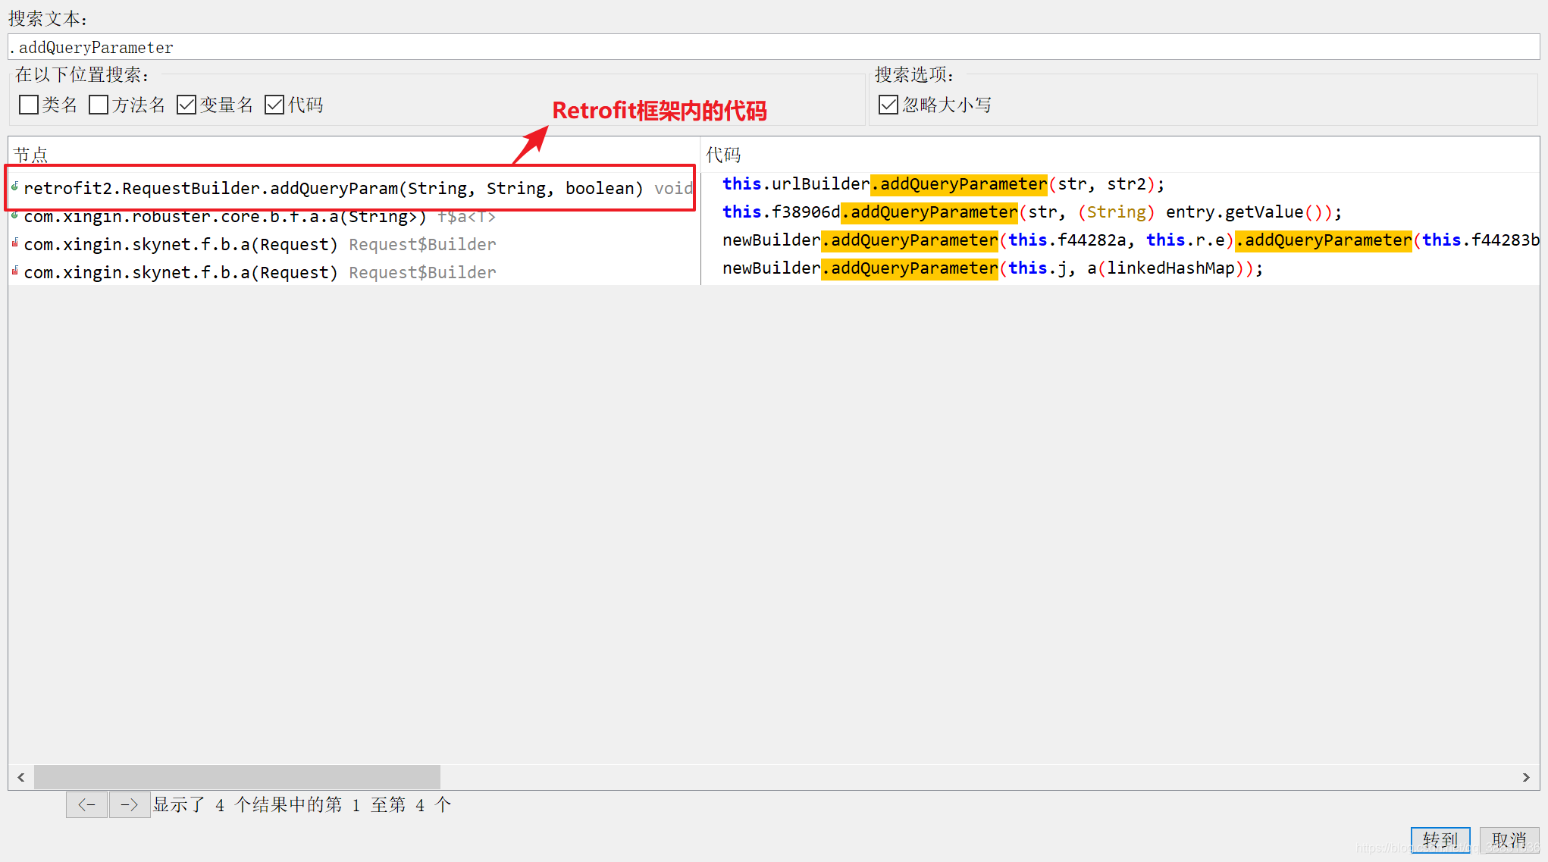Click the next results arrow button
This screenshot has height=862, width=1548.
[x=130, y=804]
